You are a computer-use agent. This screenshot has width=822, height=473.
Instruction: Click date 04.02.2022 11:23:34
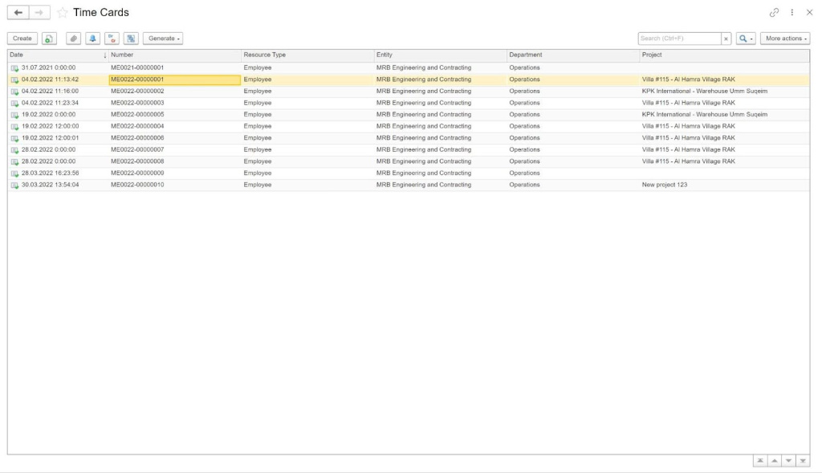(50, 103)
